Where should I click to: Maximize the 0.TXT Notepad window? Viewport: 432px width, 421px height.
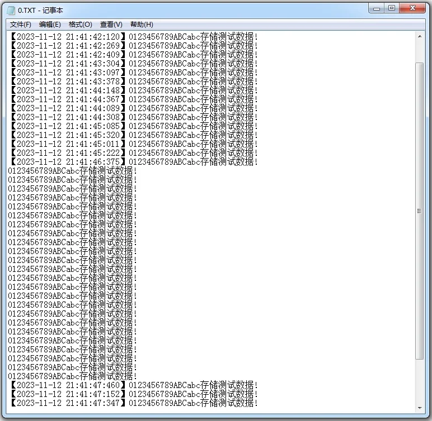pos(392,8)
